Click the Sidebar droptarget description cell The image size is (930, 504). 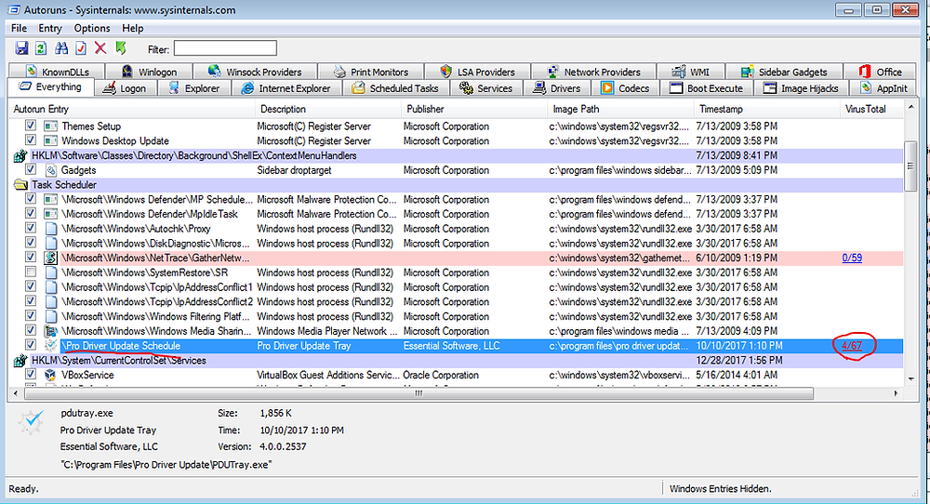click(x=294, y=170)
